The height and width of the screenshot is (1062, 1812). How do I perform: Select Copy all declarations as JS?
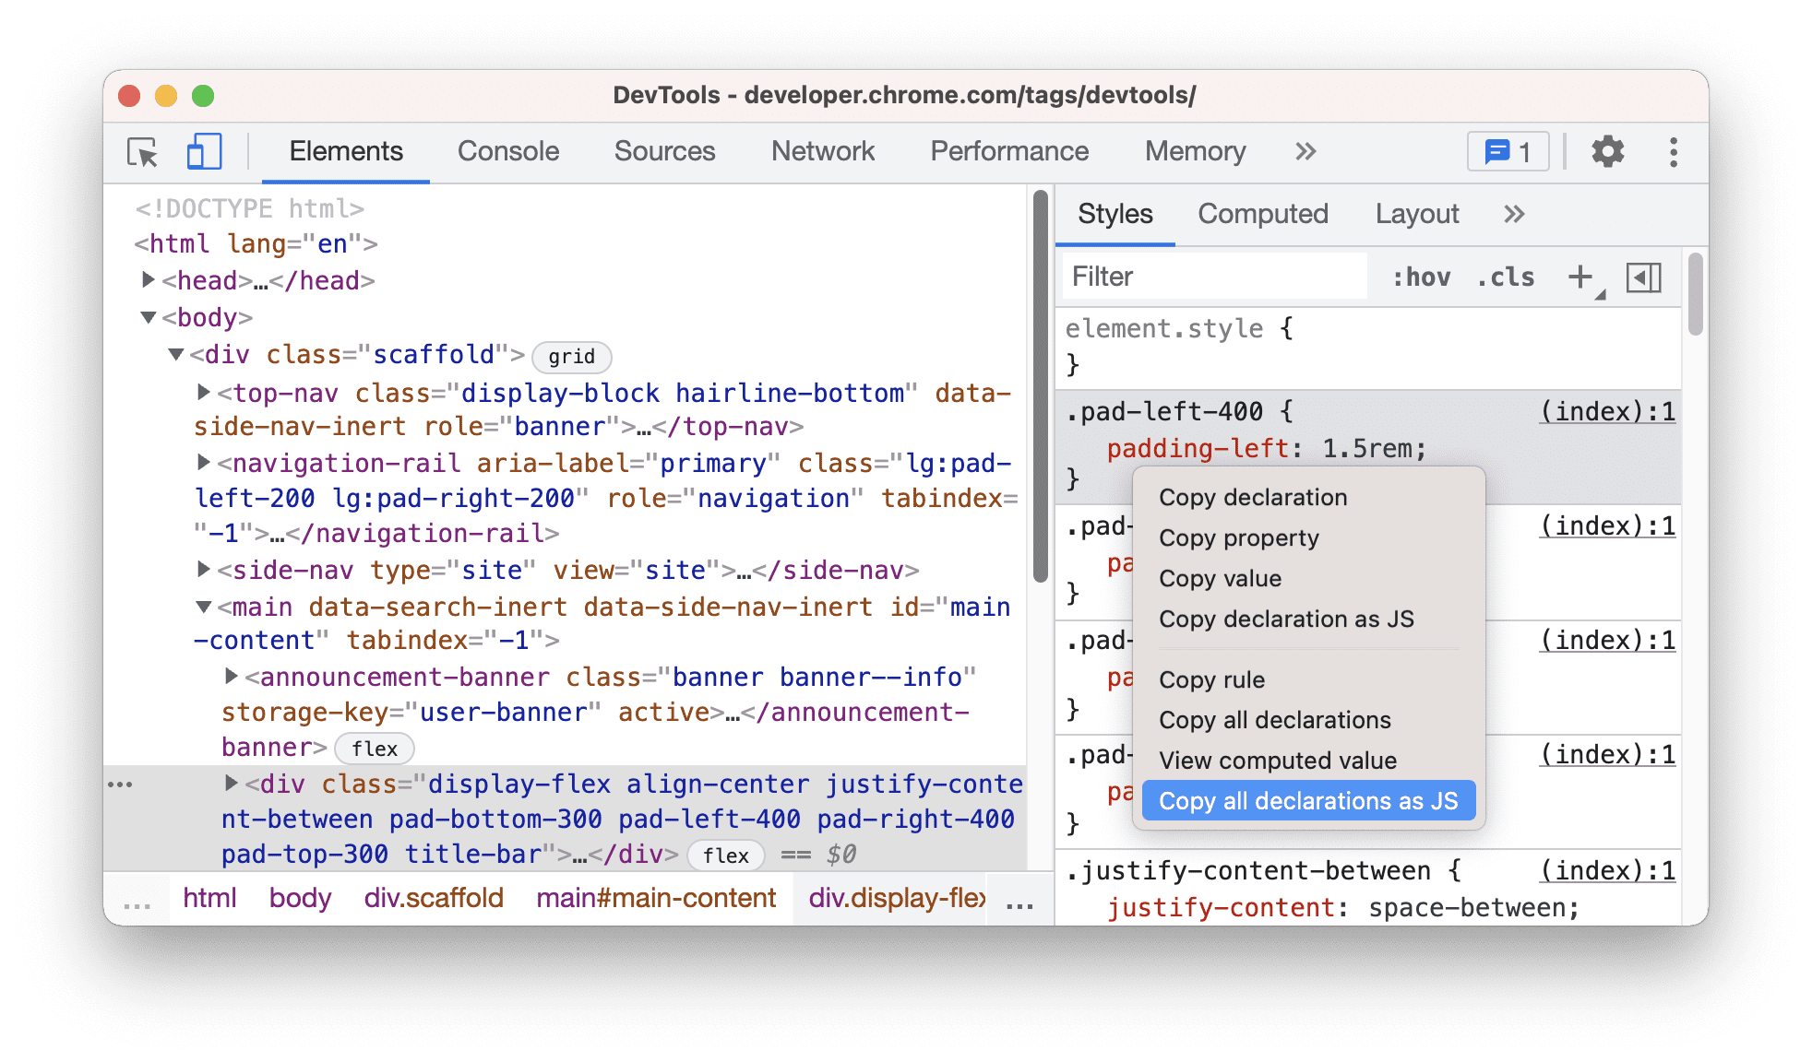click(1310, 800)
